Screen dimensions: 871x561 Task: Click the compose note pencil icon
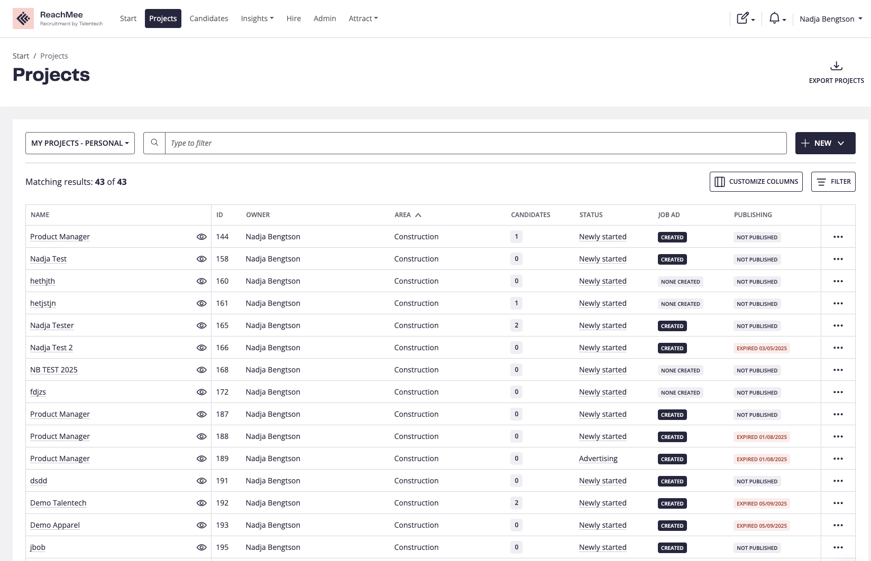click(743, 18)
